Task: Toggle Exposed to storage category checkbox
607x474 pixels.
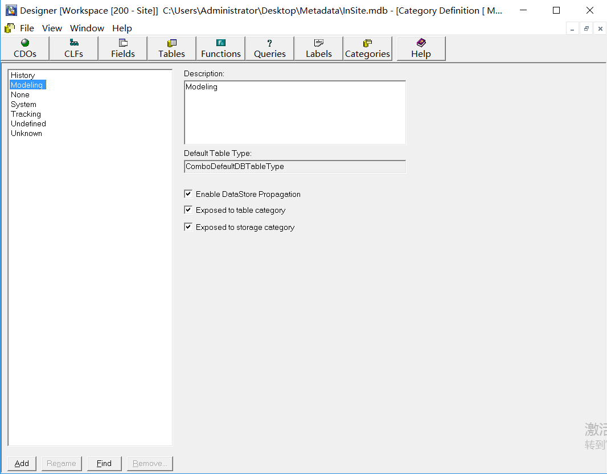Action: pos(188,227)
